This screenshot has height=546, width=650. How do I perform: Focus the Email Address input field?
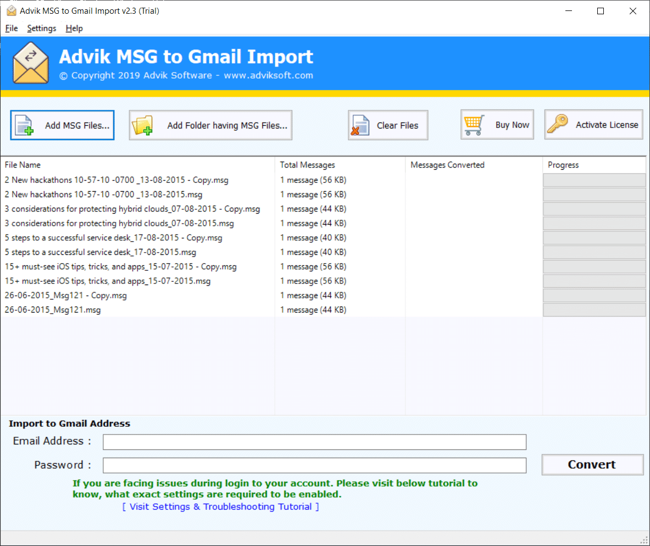315,442
